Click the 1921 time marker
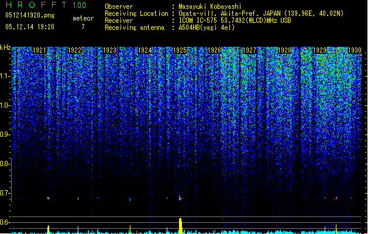This screenshot has height=234, width=368. tap(39, 50)
